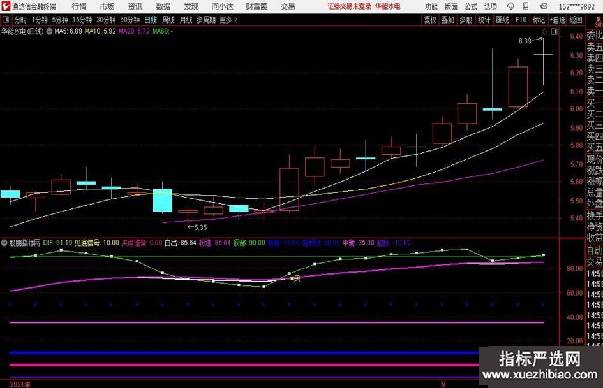Image resolution: width=603 pixels, height=388 pixels.
Task: Open the 选项 menu
Action: pyautogui.click(x=490, y=6)
